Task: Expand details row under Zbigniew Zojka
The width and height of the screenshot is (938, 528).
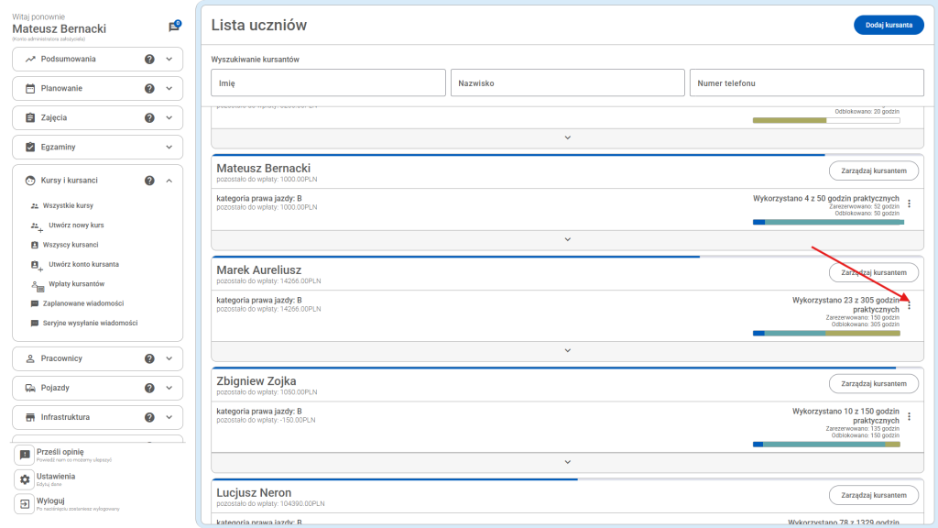Action: 567,461
